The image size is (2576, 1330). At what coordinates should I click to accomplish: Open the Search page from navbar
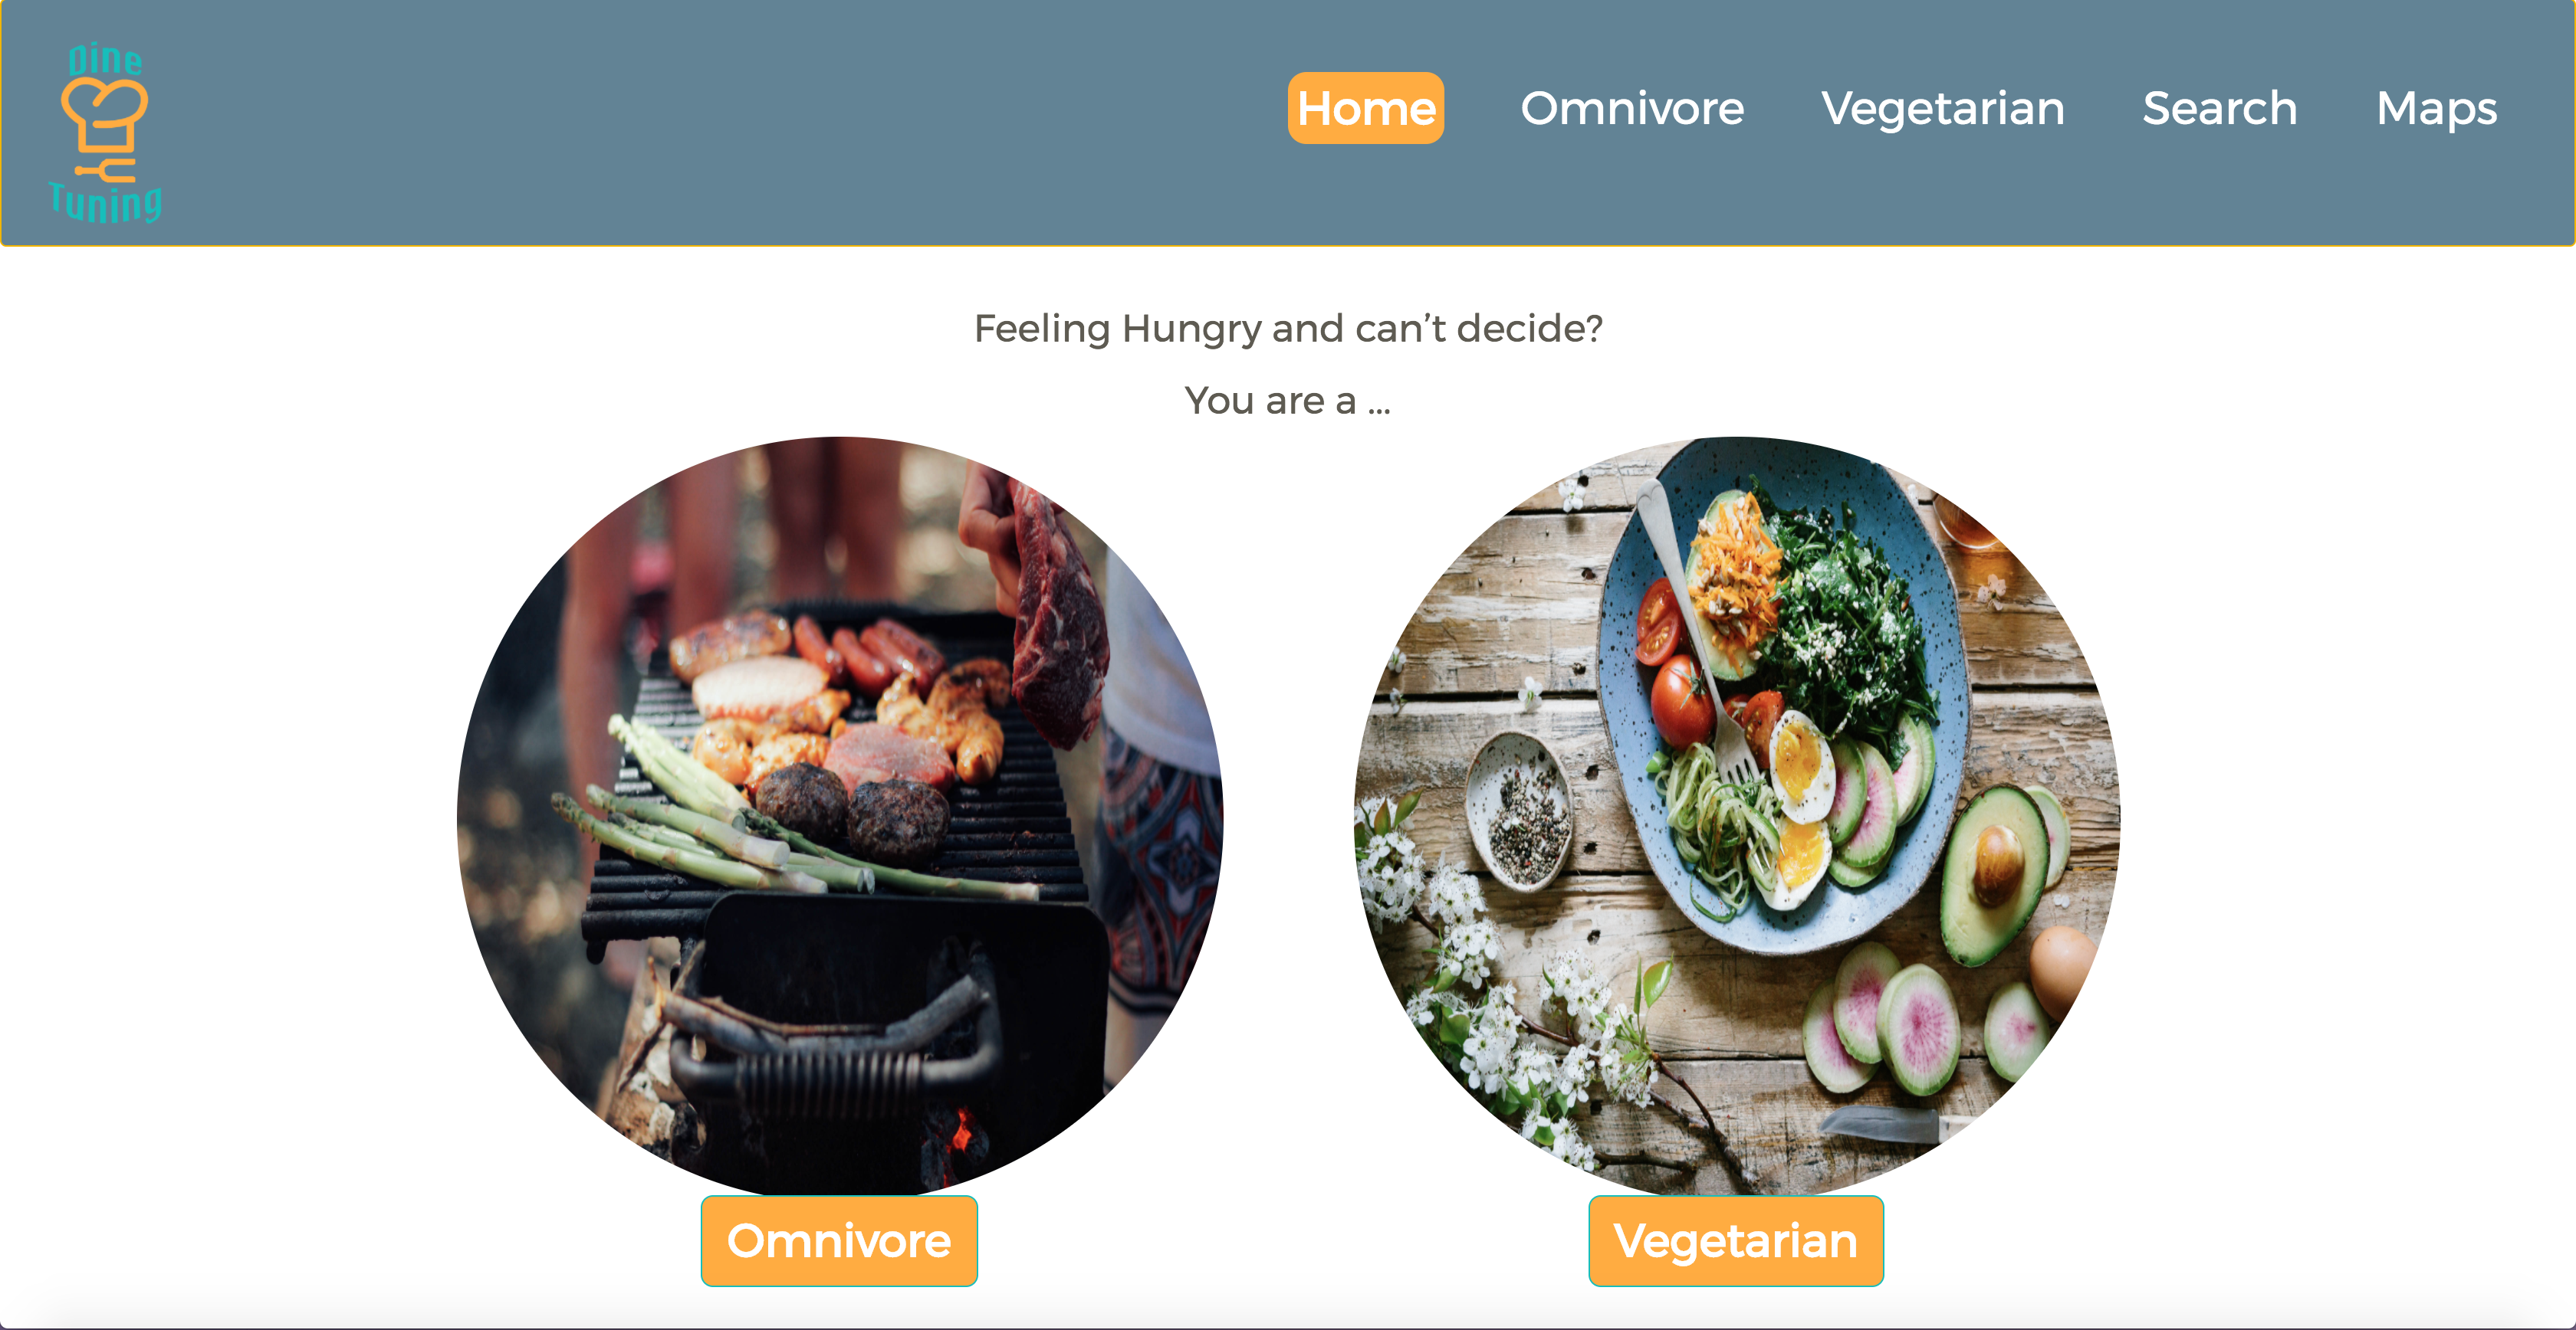pyautogui.click(x=2220, y=108)
